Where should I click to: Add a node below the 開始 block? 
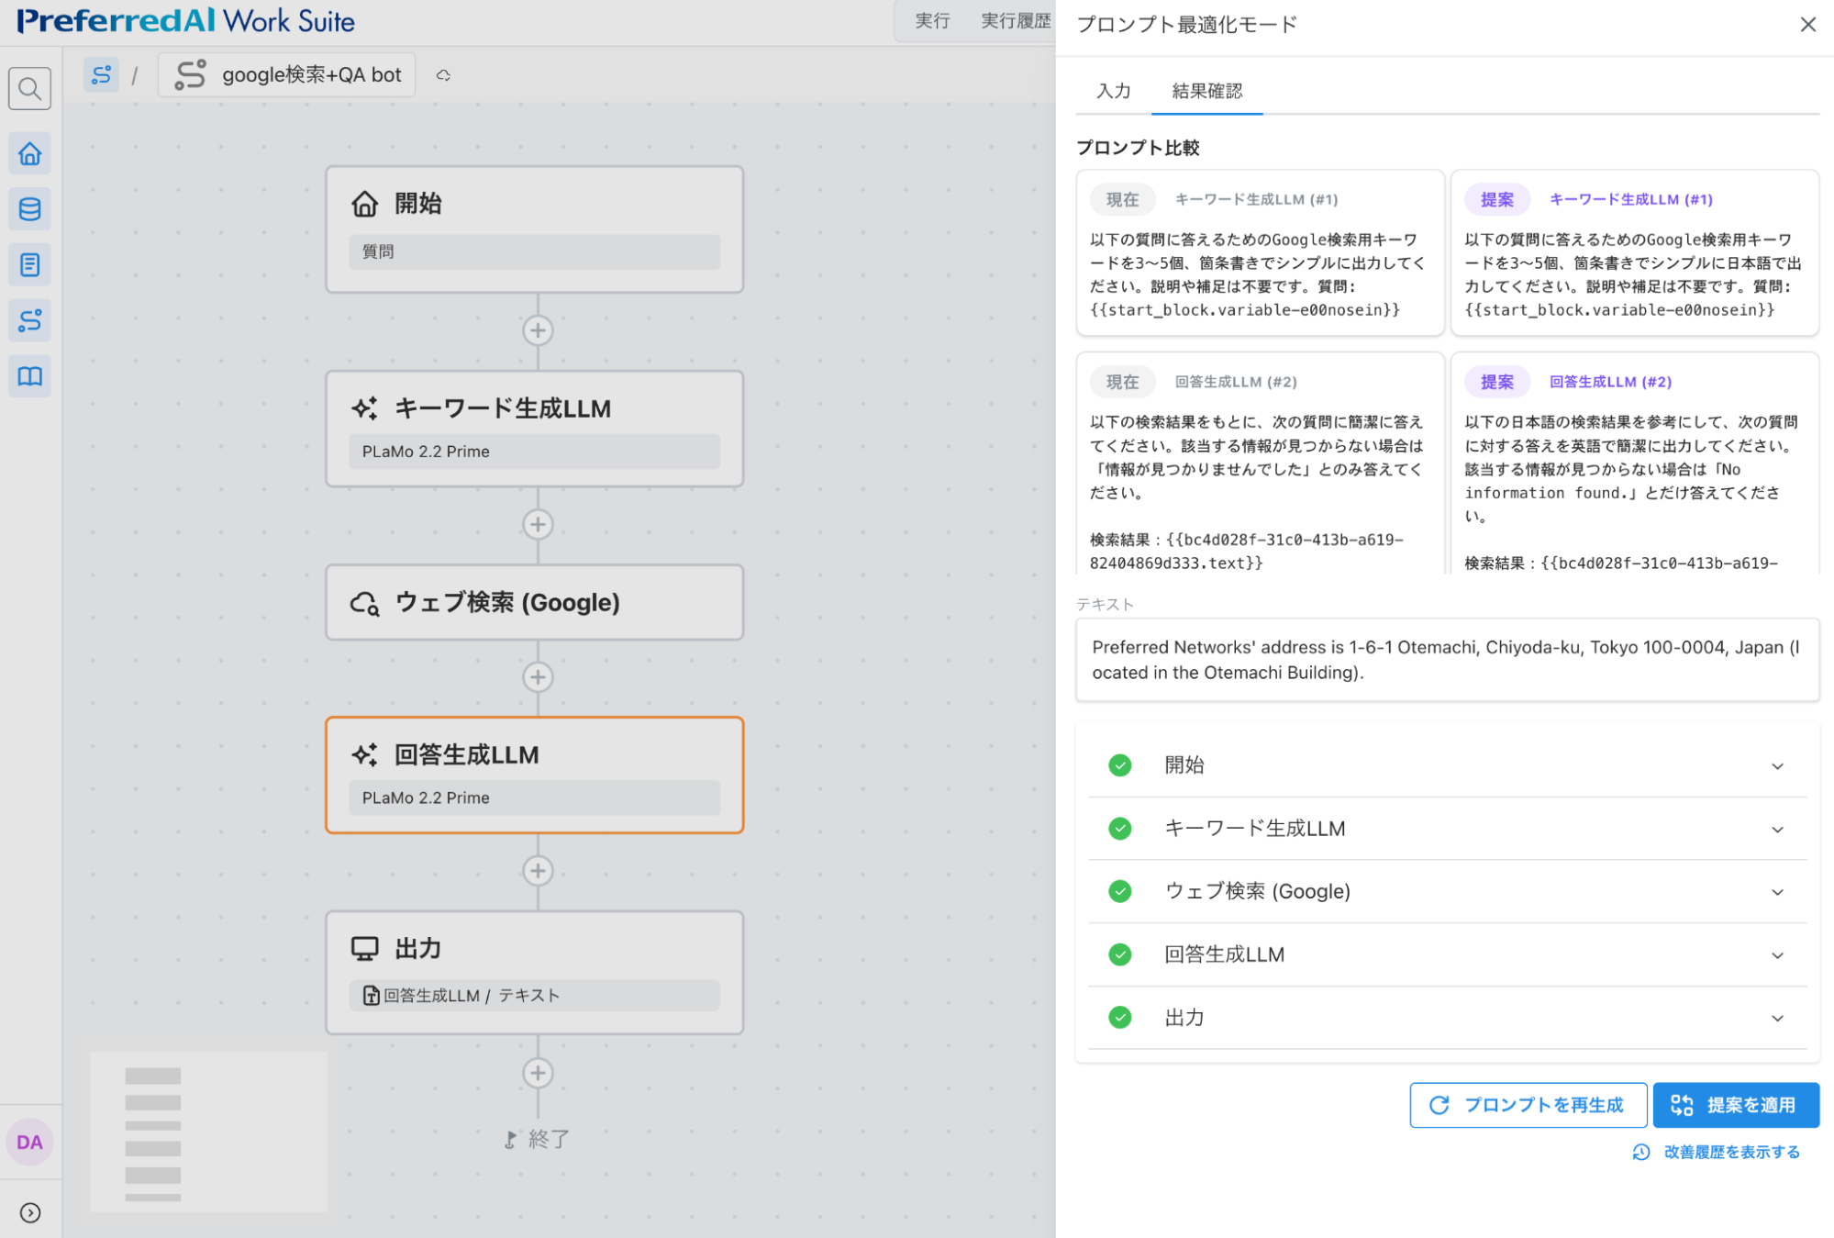(x=538, y=330)
